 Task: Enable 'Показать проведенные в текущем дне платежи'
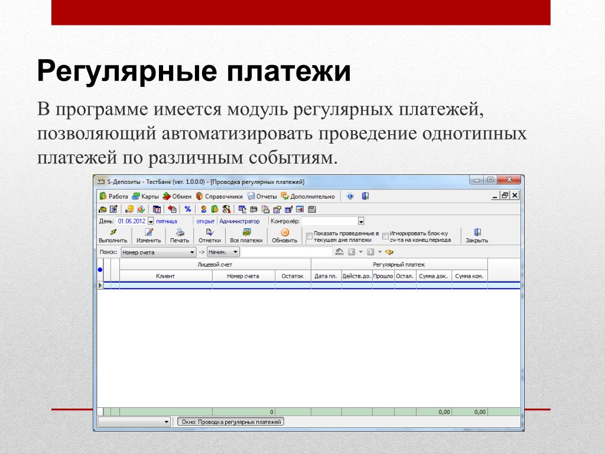(x=309, y=236)
